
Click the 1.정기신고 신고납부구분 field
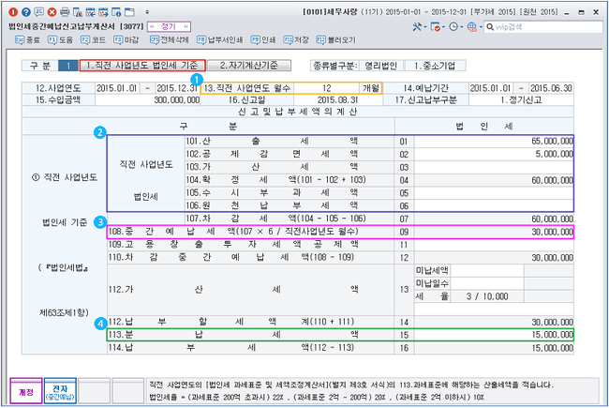pos(521,100)
